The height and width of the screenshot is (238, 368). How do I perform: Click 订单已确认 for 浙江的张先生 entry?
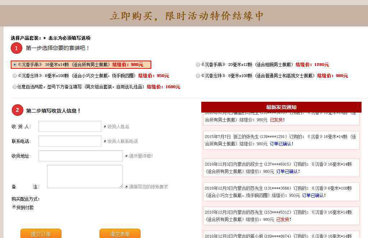click(x=280, y=144)
